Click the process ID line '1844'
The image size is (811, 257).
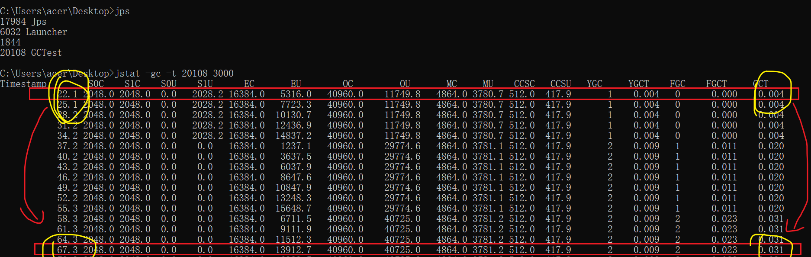point(10,42)
